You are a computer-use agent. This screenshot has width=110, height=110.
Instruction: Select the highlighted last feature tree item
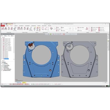tap(6, 59)
